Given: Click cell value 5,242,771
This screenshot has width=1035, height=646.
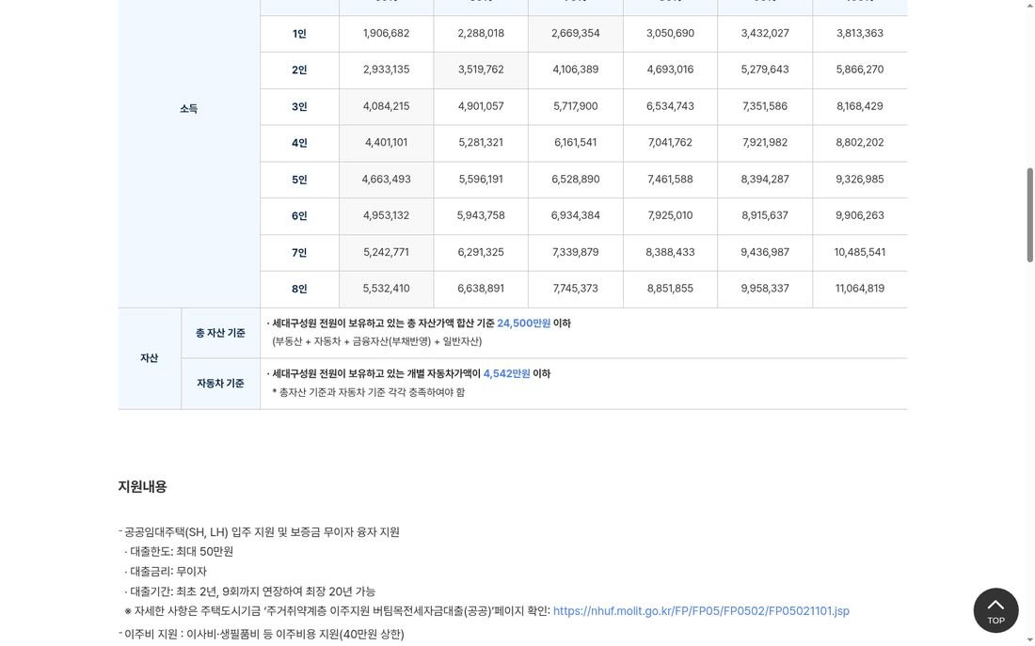Looking at the screenshot, I should (x=386, y=253).
